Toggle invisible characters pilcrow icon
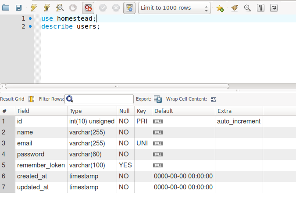This screenshot has height=210, width=296. 260,8
